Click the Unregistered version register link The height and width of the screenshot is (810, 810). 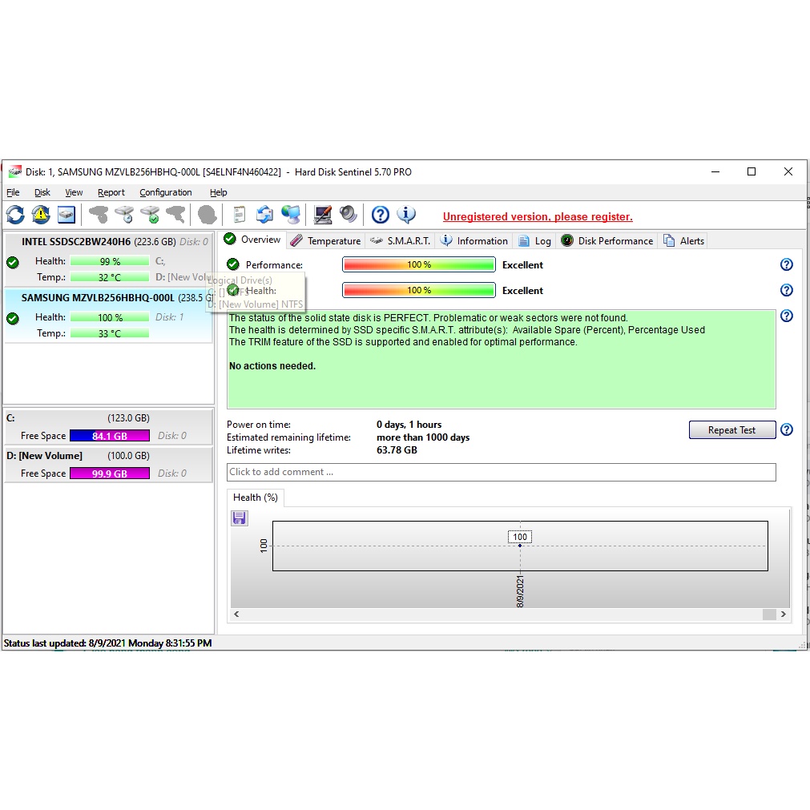(x=538, y=217)
